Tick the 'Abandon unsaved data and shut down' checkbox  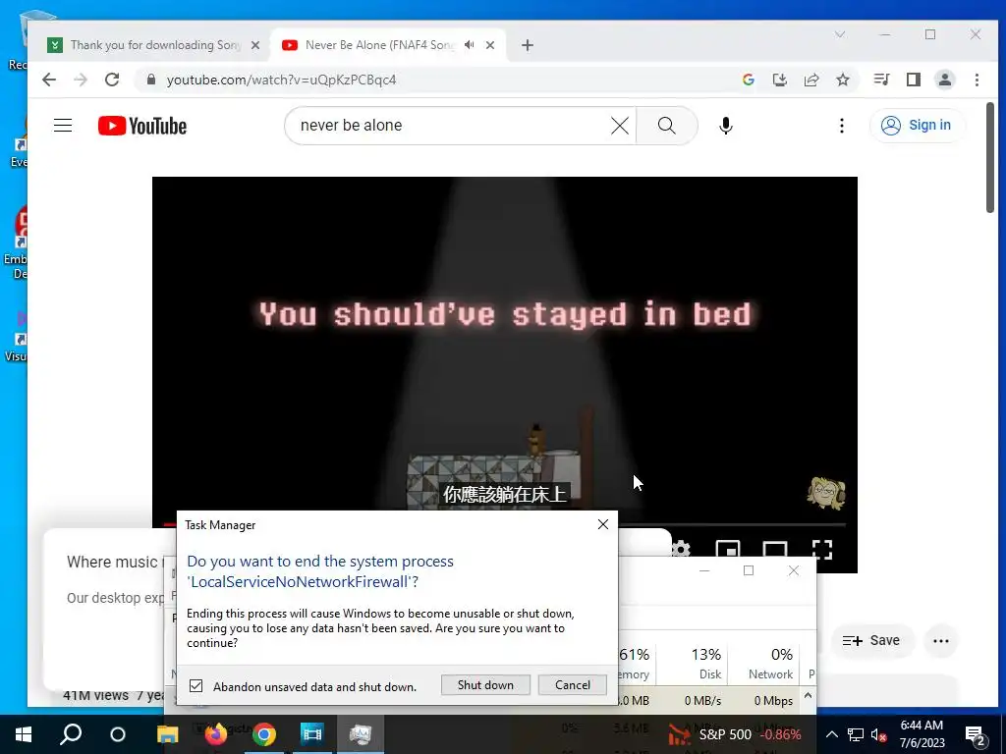[x=196, y=686]
